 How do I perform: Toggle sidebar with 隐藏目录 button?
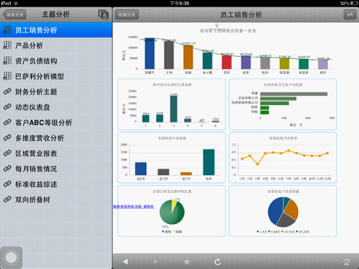coord(127,15)
